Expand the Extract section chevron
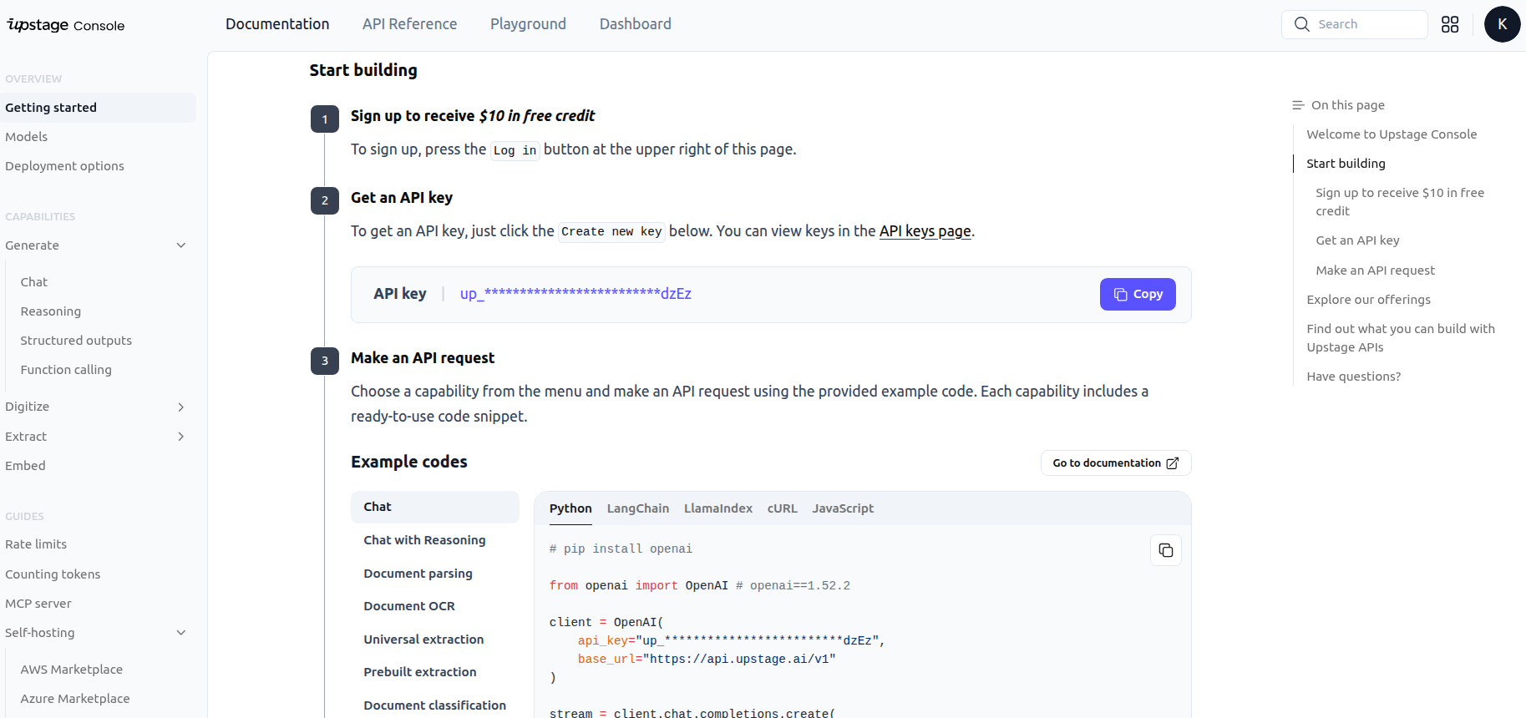 point(181,437)
